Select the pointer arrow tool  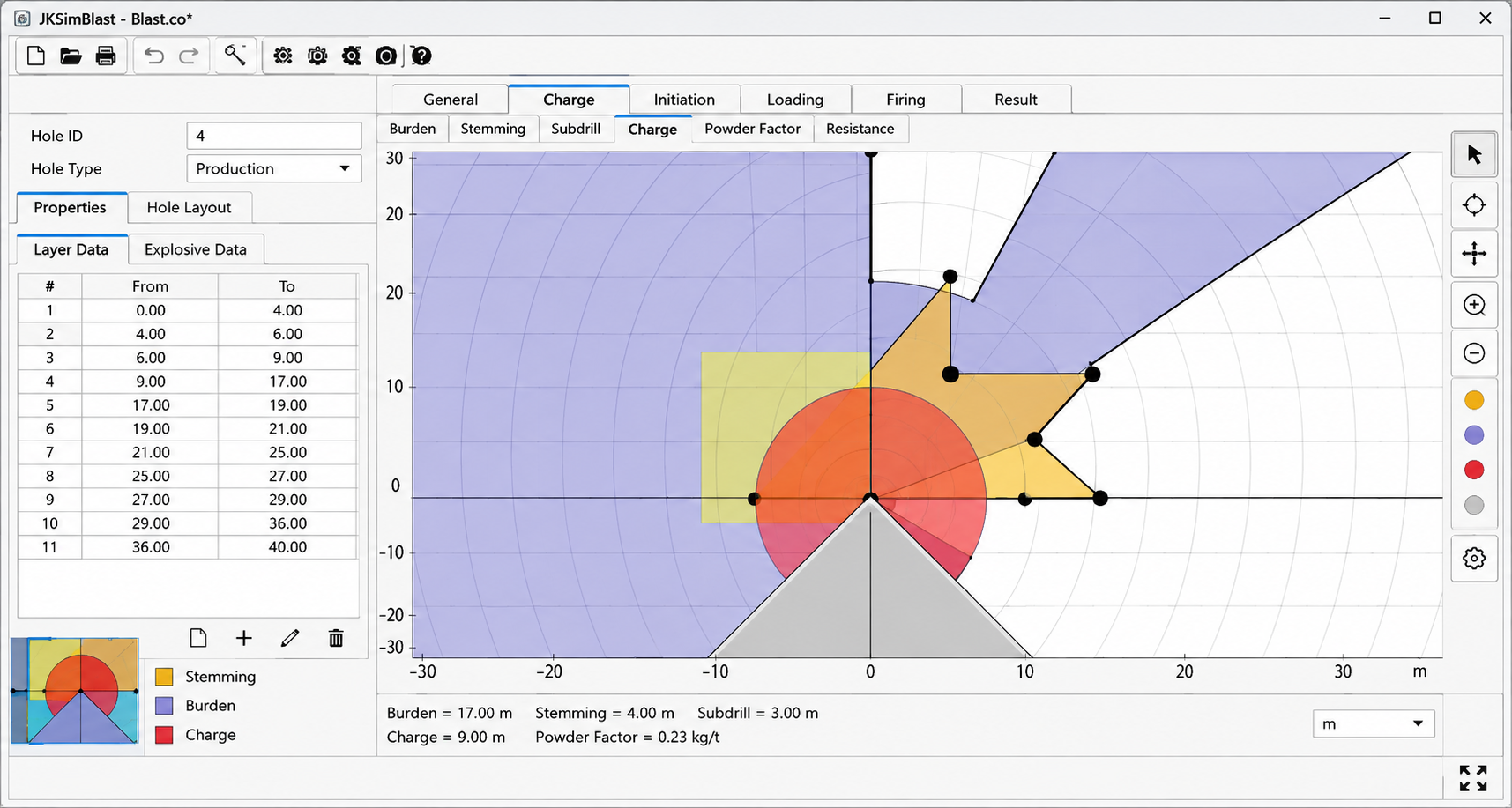pyautogui.click(x=1474, y=155)
